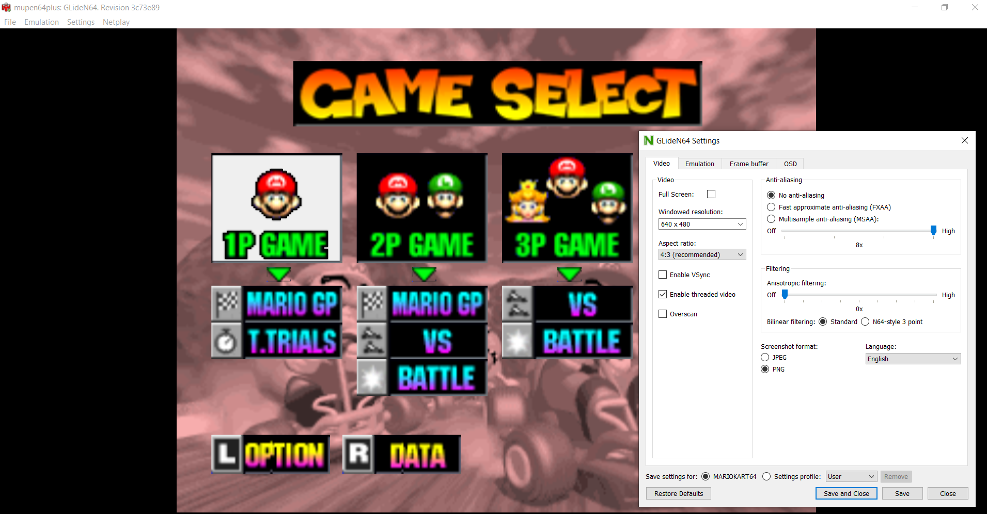Choose T.TRIALS under 1P GAME
The height and width of the screenshot is (514, 987).
292,341
